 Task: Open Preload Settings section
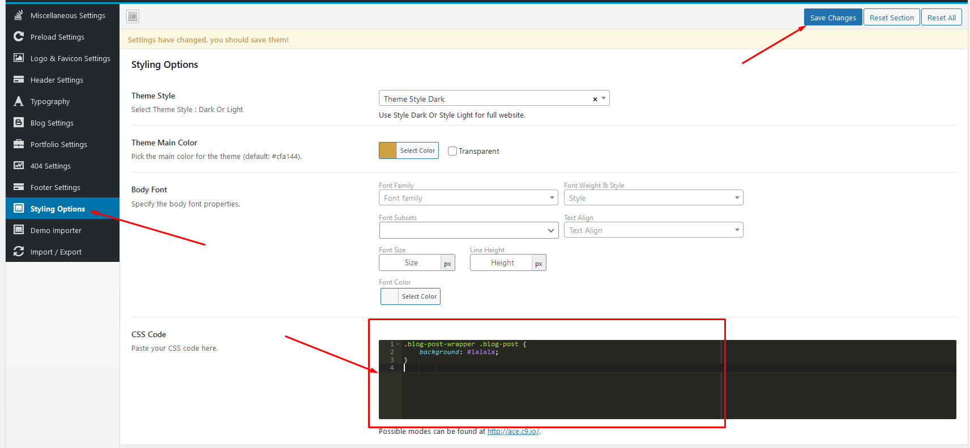point(62,37)
